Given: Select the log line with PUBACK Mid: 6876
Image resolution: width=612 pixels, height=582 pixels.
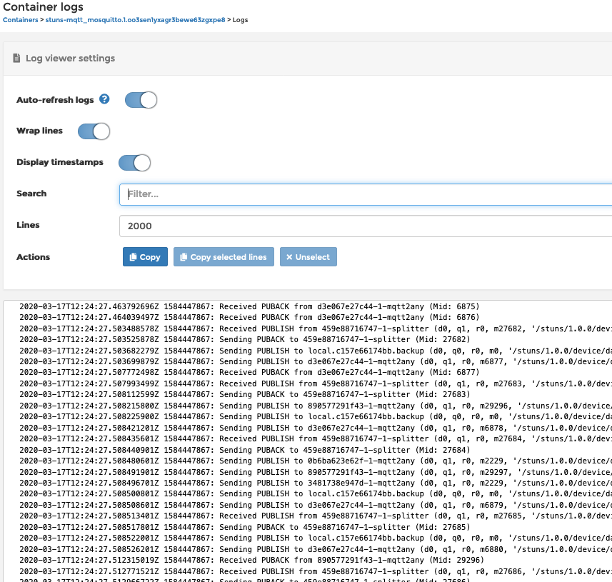Looking at the screenshot, I should 249,317.
